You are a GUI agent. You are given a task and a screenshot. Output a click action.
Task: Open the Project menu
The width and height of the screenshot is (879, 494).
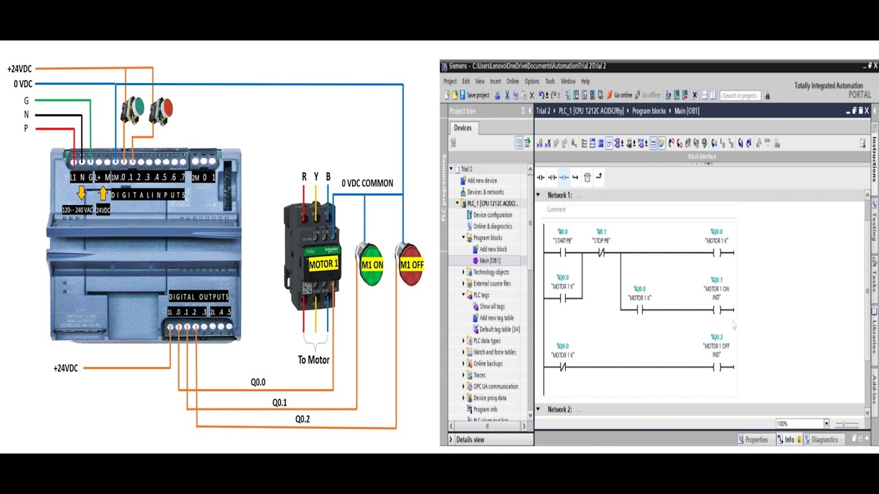coord(450,81)
